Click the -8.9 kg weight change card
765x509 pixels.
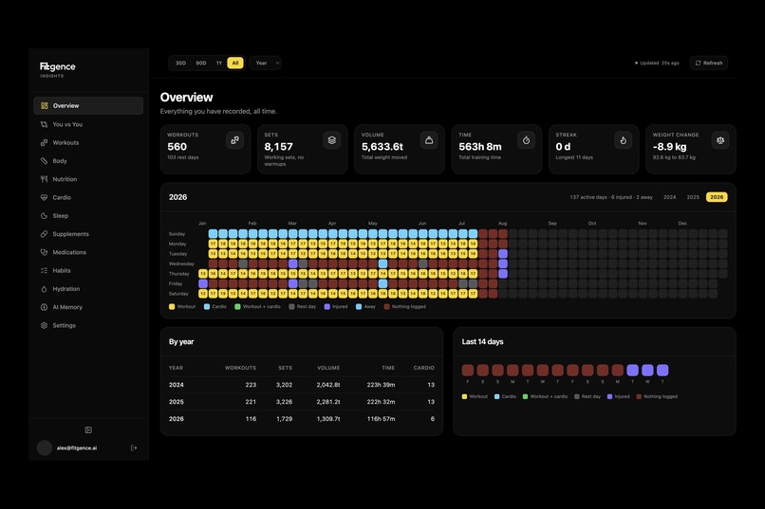pyautogui.click(x=691, y=149)
